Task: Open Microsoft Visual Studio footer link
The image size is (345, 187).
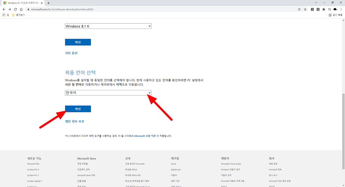Action: click(231, 164)
